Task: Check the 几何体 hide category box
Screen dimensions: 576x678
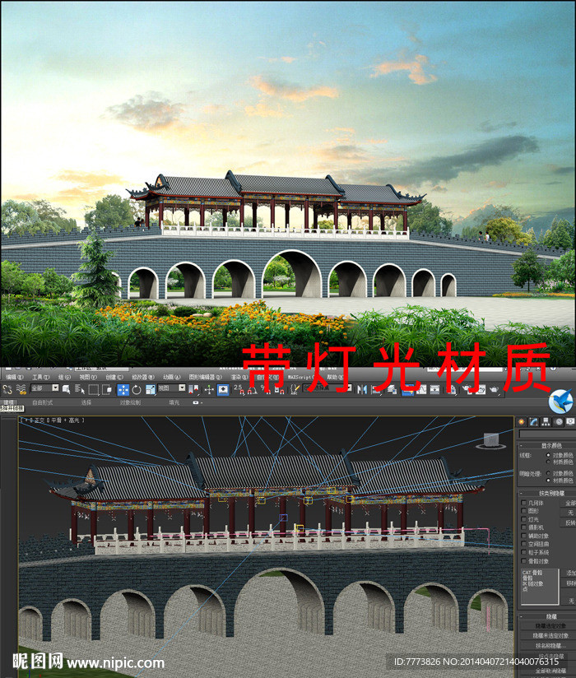Action: [523, 503]
